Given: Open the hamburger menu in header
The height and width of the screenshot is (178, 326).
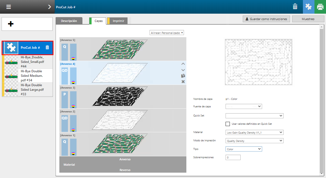Looking at the screenshot, I should 9,7.
